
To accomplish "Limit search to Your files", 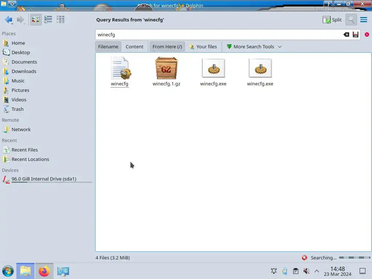I will 203,47.
